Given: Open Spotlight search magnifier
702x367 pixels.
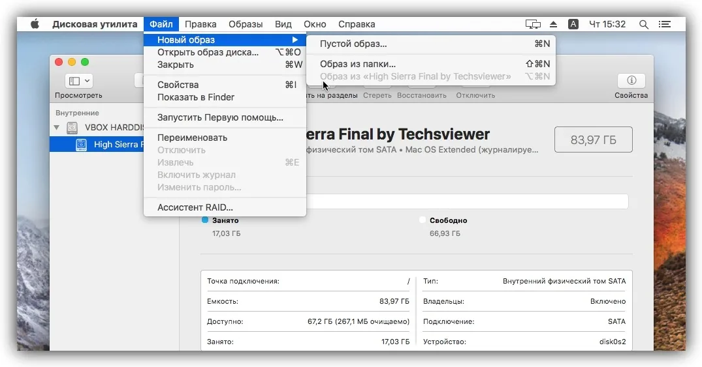Looking at the screenshot, I should click(x=644, y=24).
